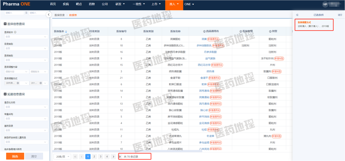Screen dimensions: 345x161
Task: Open 首页 in top navigation
Action: click(53, 4)
